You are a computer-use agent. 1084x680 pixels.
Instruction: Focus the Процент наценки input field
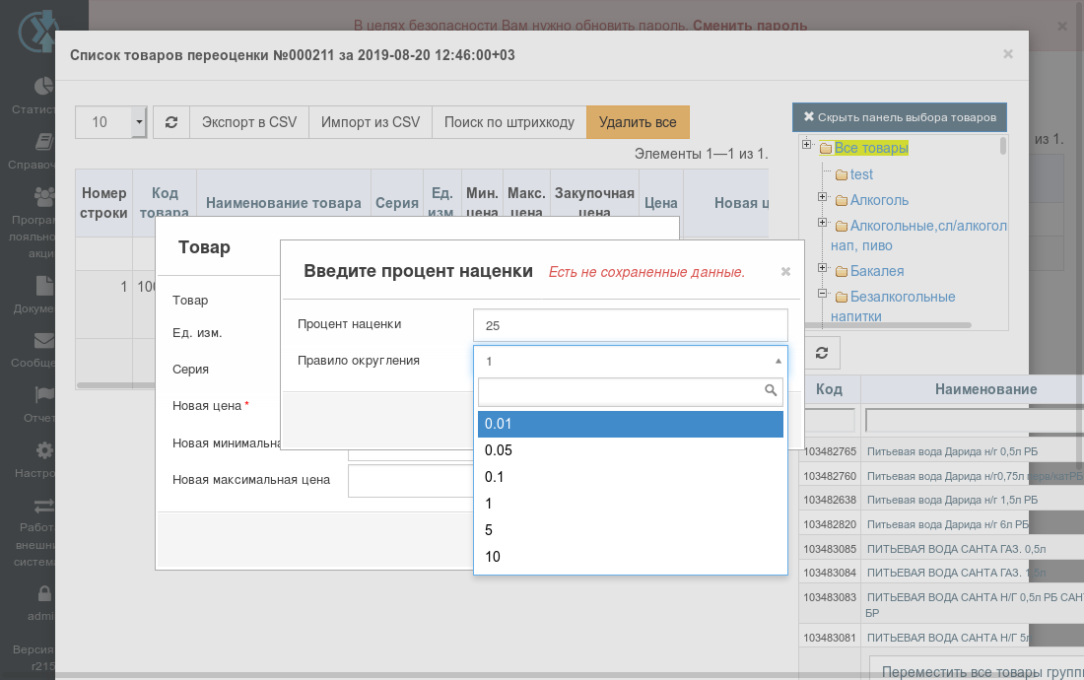(x=631, y=325)
